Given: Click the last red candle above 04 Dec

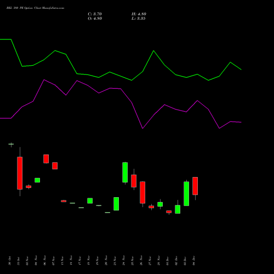Looking at the screenshot, I should pyautogui.click(x=195, y=186).
